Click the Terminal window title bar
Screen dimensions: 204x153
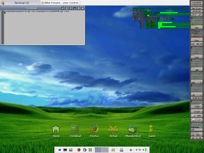[31, 8]
